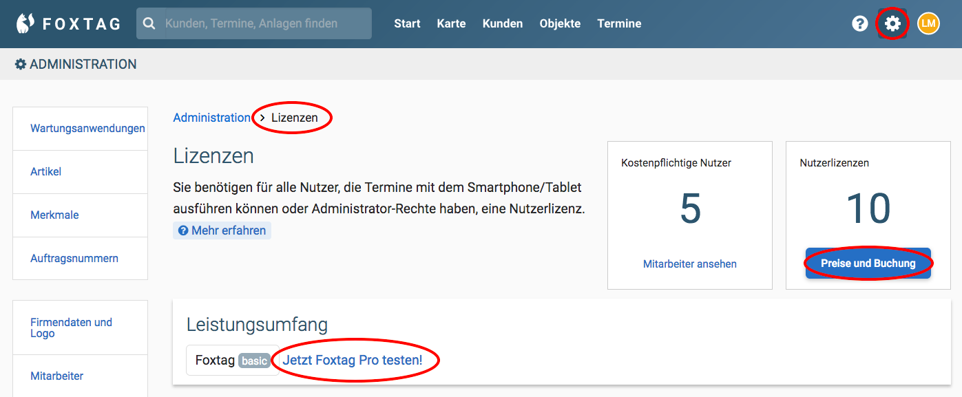Navigate to Objekte in top bar
Viewport: 962px width, 397px height.
tap(560, 23)
